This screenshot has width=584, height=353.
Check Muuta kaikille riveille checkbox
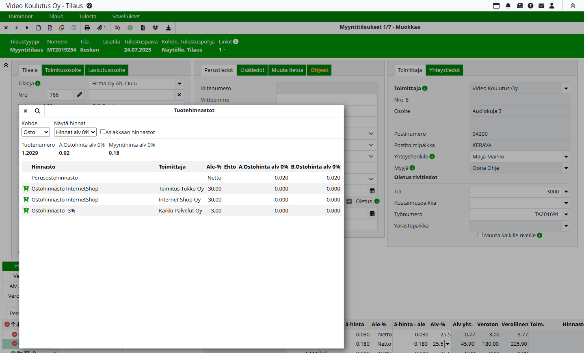(x=480, y=235)
